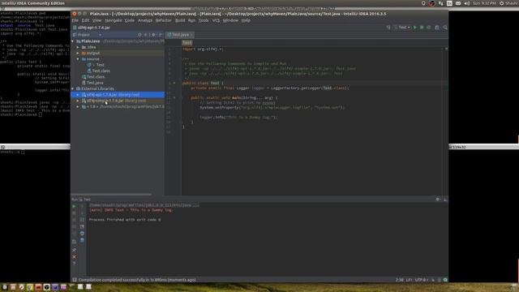This screenshot has width=519, height=292.
Task: Close the Test.java editor tab
Action: (x=191, y=35)
